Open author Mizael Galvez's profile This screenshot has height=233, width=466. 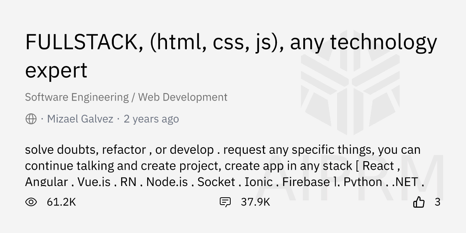80,119
